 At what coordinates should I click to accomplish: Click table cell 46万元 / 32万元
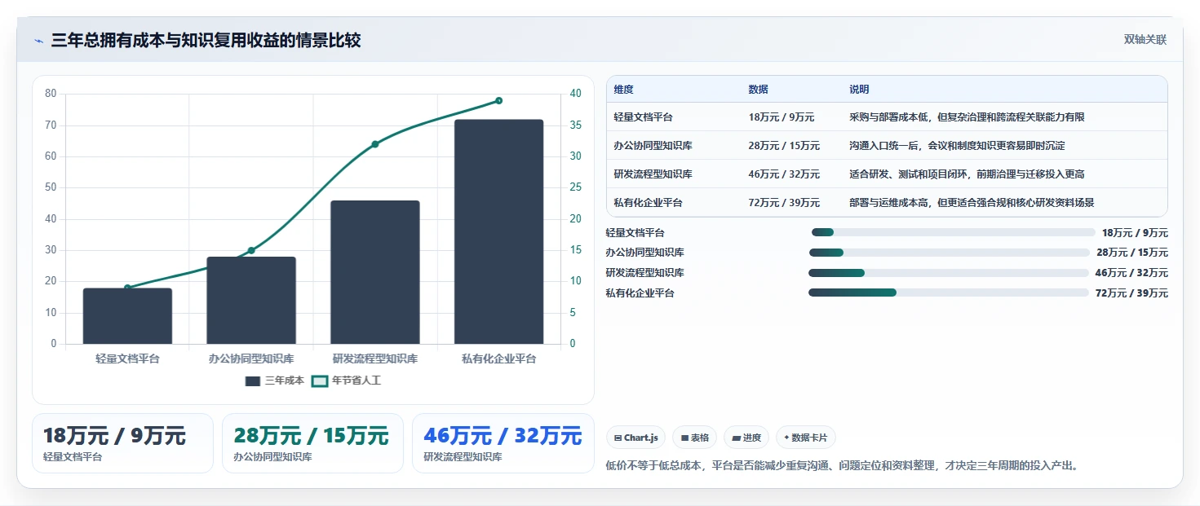784,174
